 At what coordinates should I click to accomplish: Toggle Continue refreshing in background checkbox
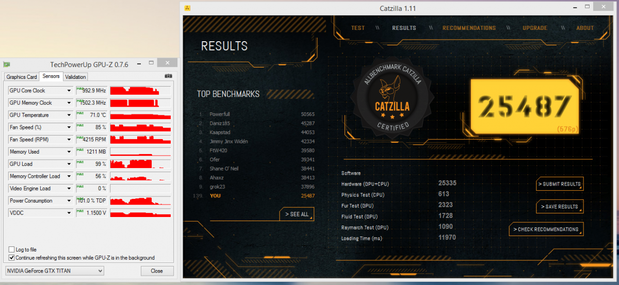tap(12, 258)
